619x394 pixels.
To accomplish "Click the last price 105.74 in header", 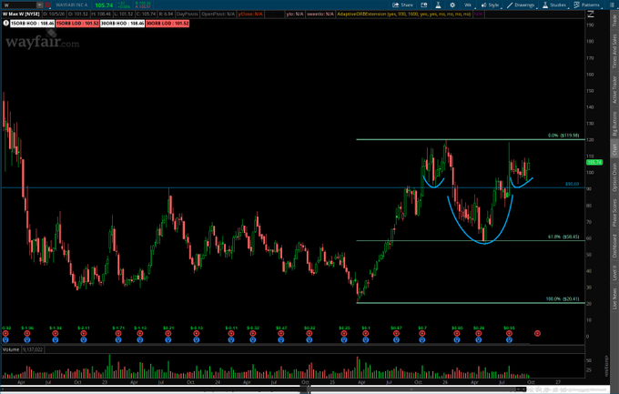I will [x=104, y=5].
